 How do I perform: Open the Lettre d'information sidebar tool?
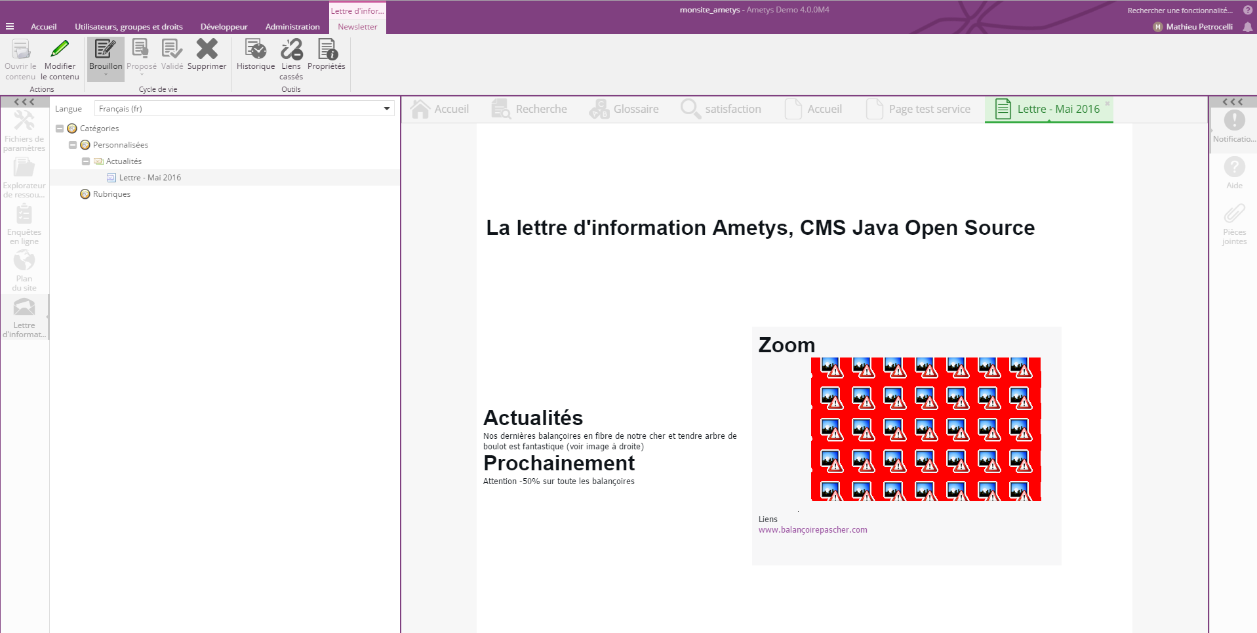pyautogui.click(x=24, y=317)
